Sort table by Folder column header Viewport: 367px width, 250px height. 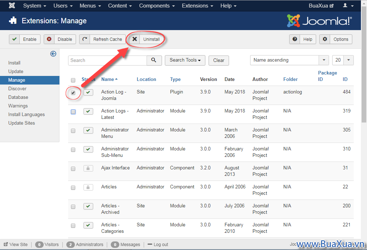[x=290, y=79]
